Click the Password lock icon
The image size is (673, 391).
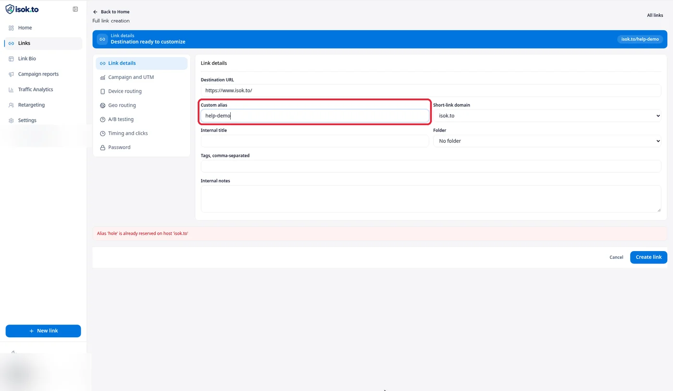102,148
